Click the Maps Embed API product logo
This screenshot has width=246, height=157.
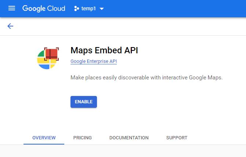click(48, 58)
